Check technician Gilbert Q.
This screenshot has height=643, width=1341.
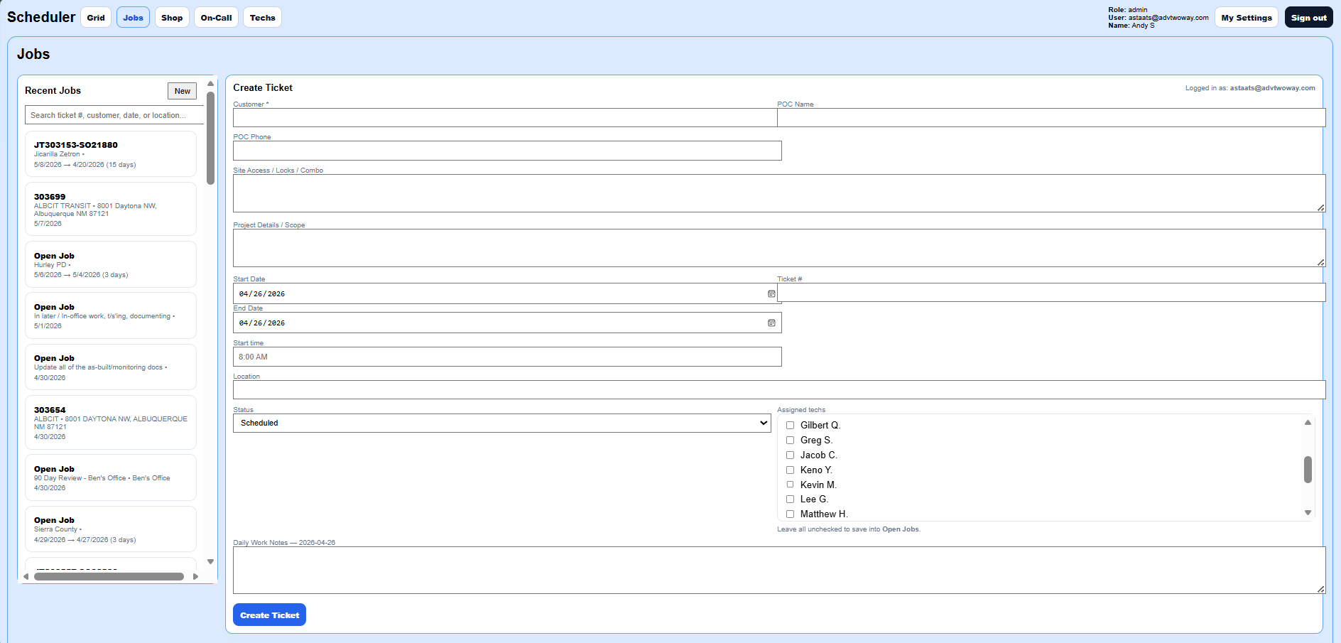791,425
